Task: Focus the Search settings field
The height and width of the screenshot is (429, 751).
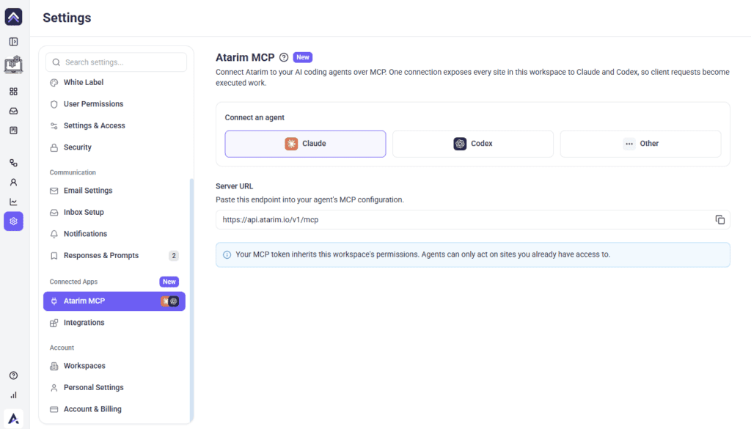Action: [x=117, y=62]
